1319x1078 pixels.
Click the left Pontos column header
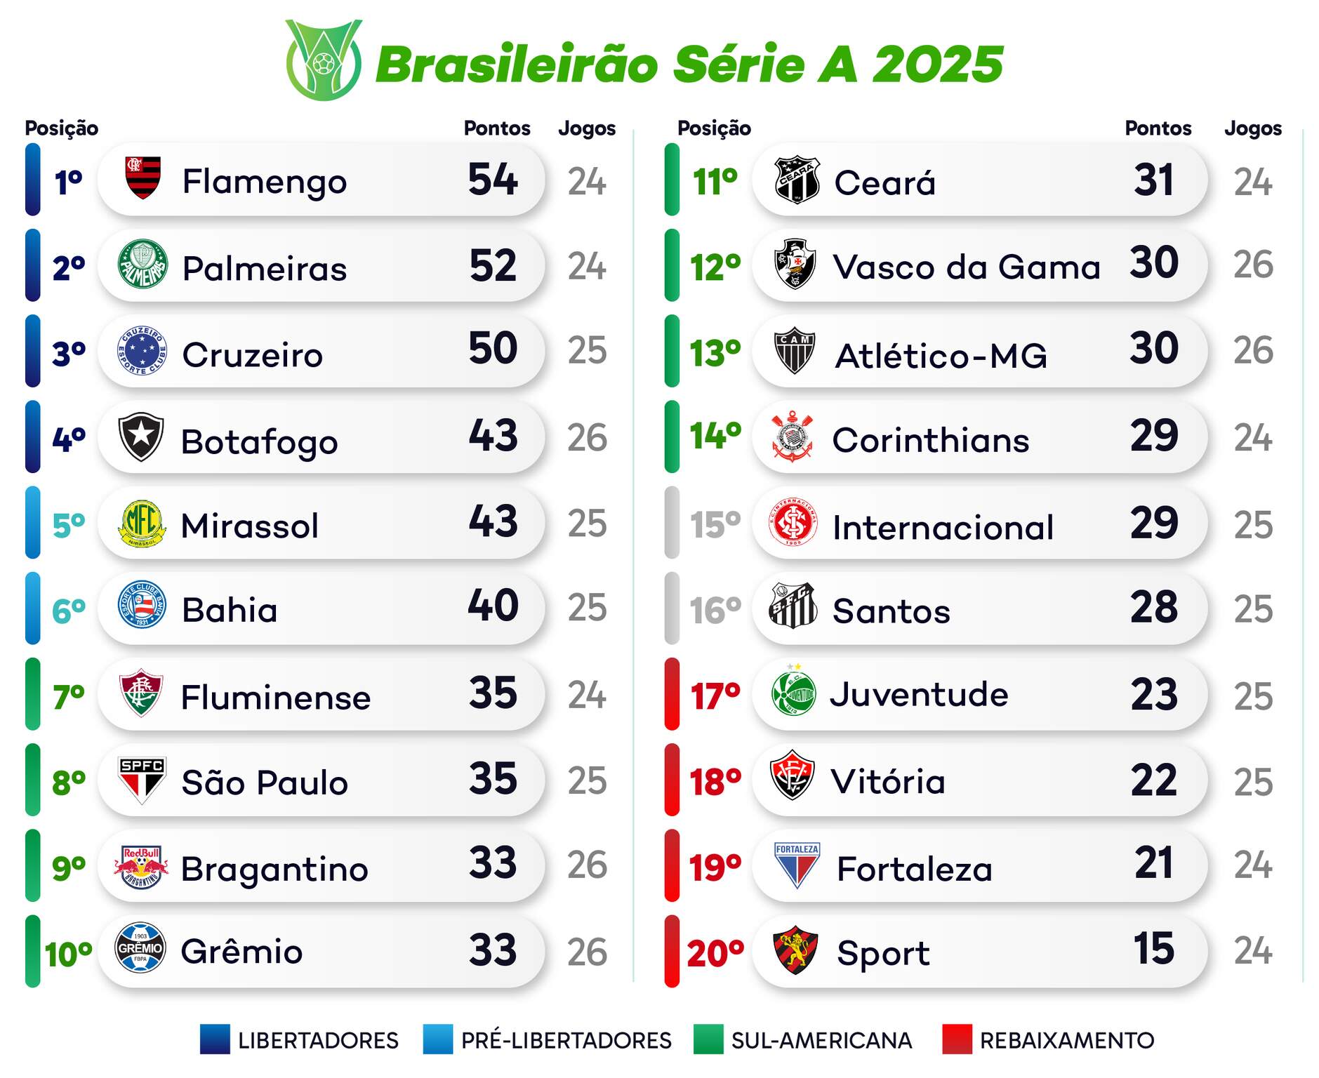click(497, 128)
